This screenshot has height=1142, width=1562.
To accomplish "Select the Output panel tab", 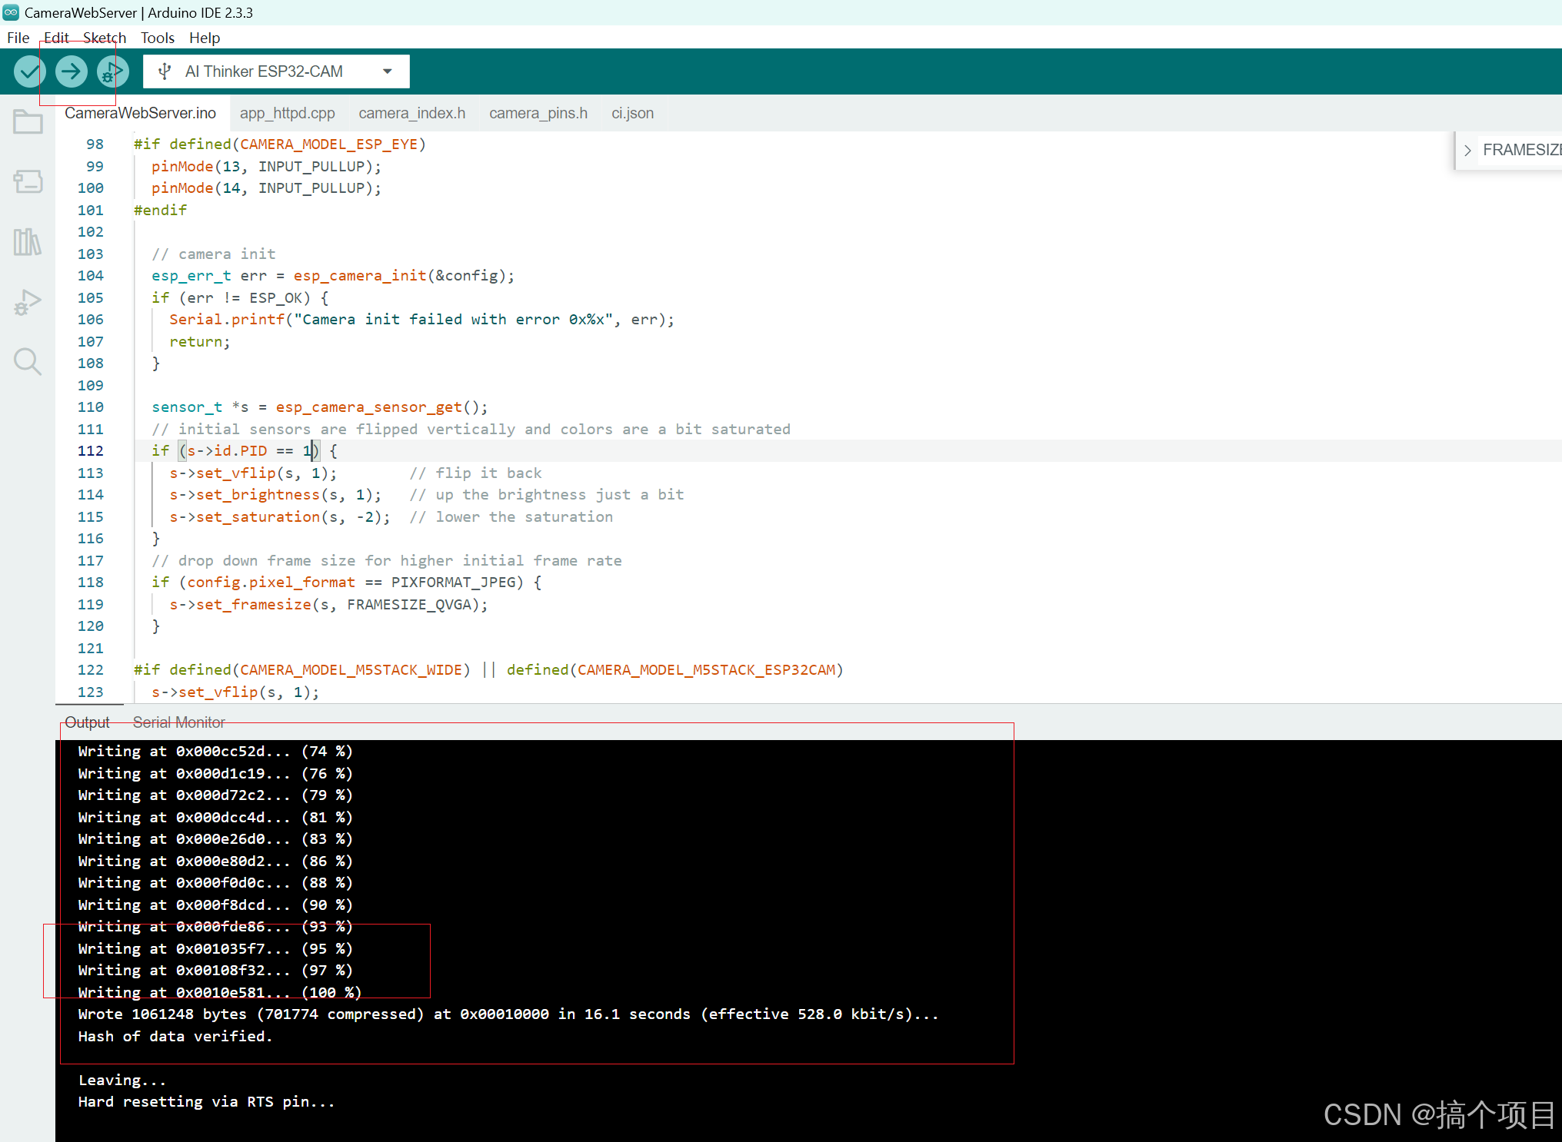I will pyautogui.click(x=87, y=722).
